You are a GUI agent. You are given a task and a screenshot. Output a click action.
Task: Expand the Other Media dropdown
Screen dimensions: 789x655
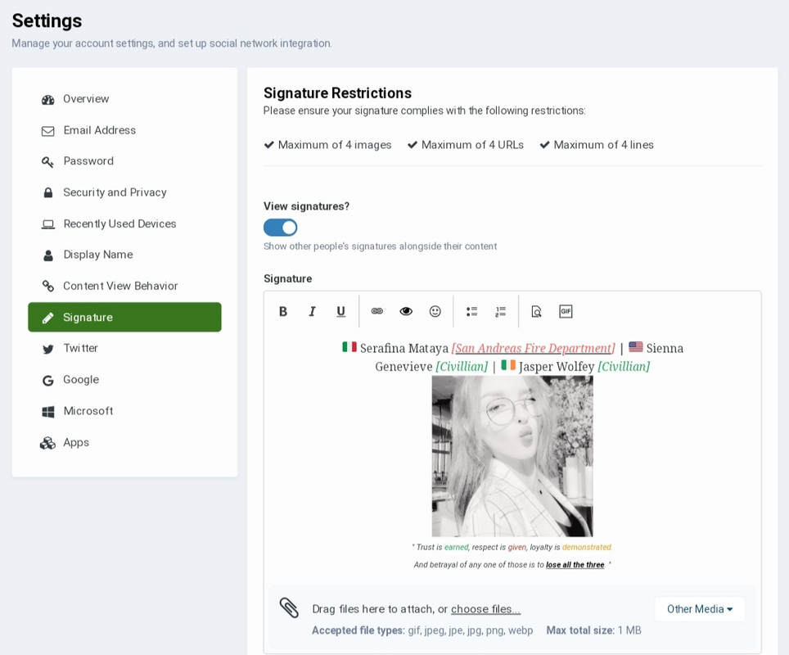700,609
